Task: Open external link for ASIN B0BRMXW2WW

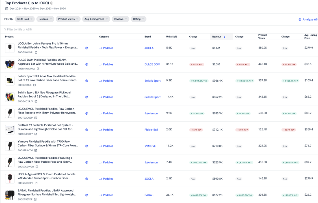Action: [38, 69]
